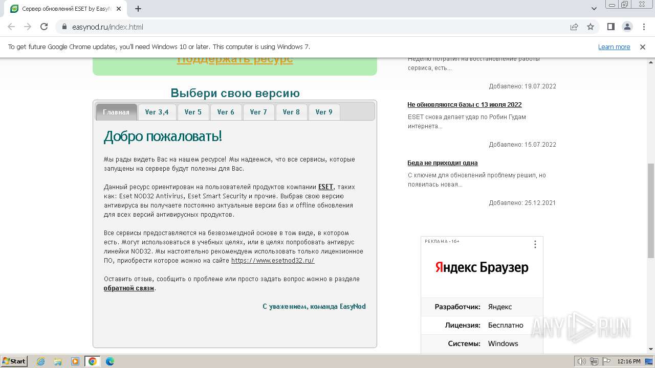Show the clock reading 12:16 PM
This screenshot has width=655, height=368.
click(629, 361)
